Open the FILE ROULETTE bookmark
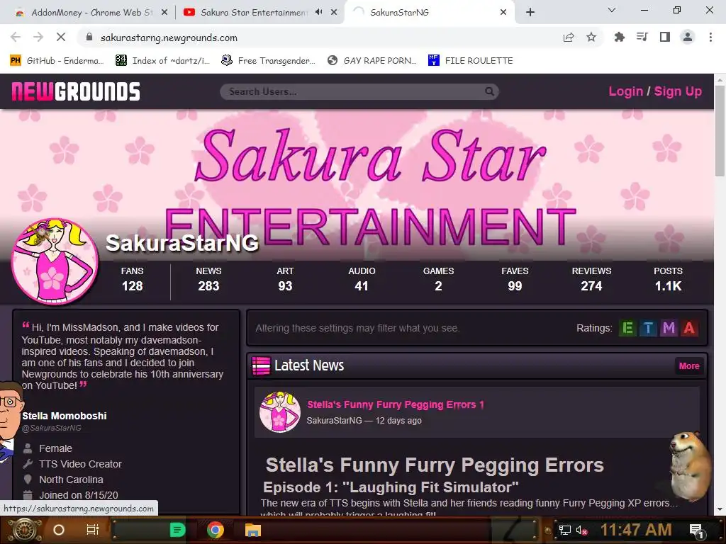 tap(471, 61)
